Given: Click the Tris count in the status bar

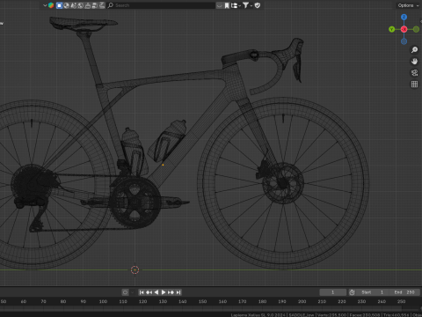Looking at the screenshot, I should pos(396,315).
